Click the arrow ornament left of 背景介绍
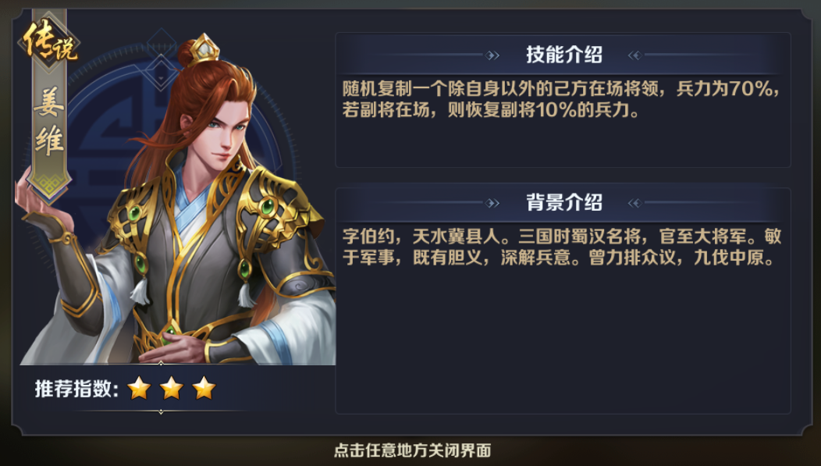Screen dimensions: 821x466 (492, 203)
